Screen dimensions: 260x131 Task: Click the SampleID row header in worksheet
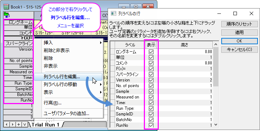[x=18, y=89]
